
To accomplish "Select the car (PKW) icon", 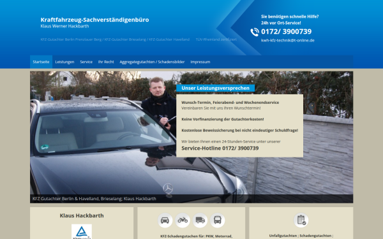I will 165,221.
